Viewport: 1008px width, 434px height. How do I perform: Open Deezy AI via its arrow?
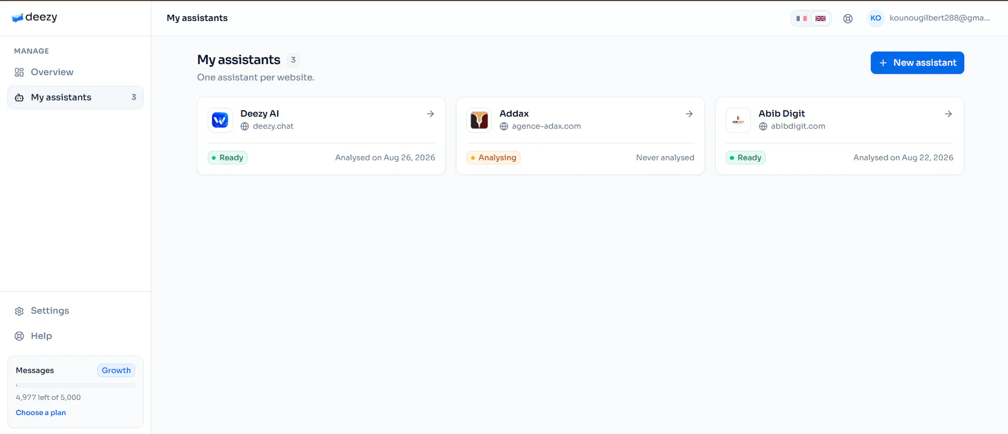[x=430, y=114]
